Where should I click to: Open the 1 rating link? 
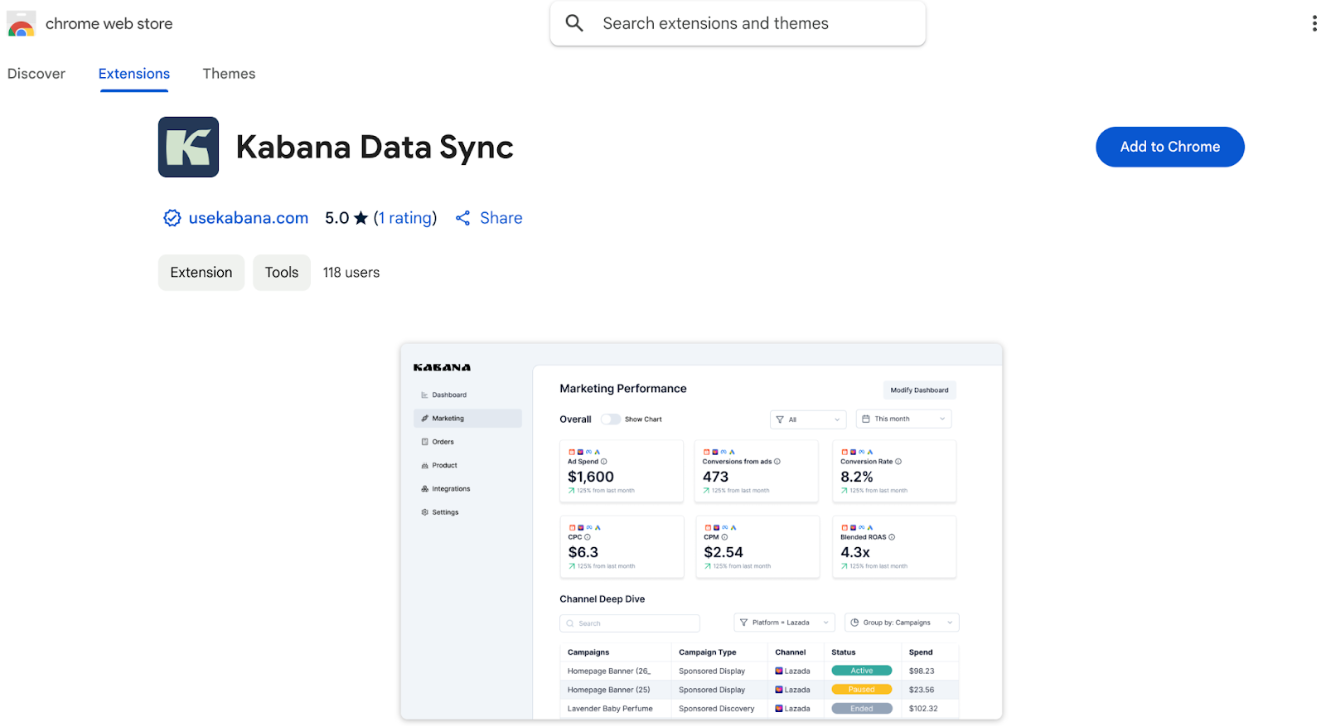tap(405, 218)
